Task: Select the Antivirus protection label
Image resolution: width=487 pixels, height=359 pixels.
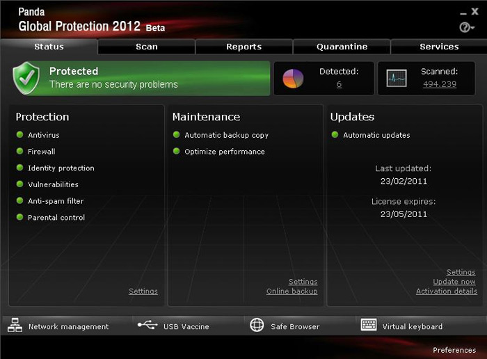Action: [43, 135]
